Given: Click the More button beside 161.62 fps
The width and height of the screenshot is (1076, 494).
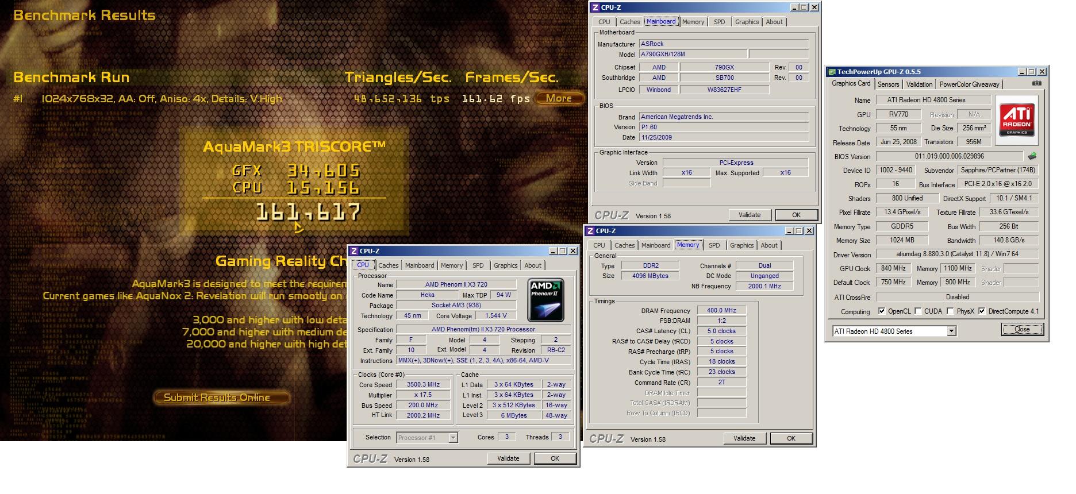Looking at the screenshot, I should (x=559, y=98).
